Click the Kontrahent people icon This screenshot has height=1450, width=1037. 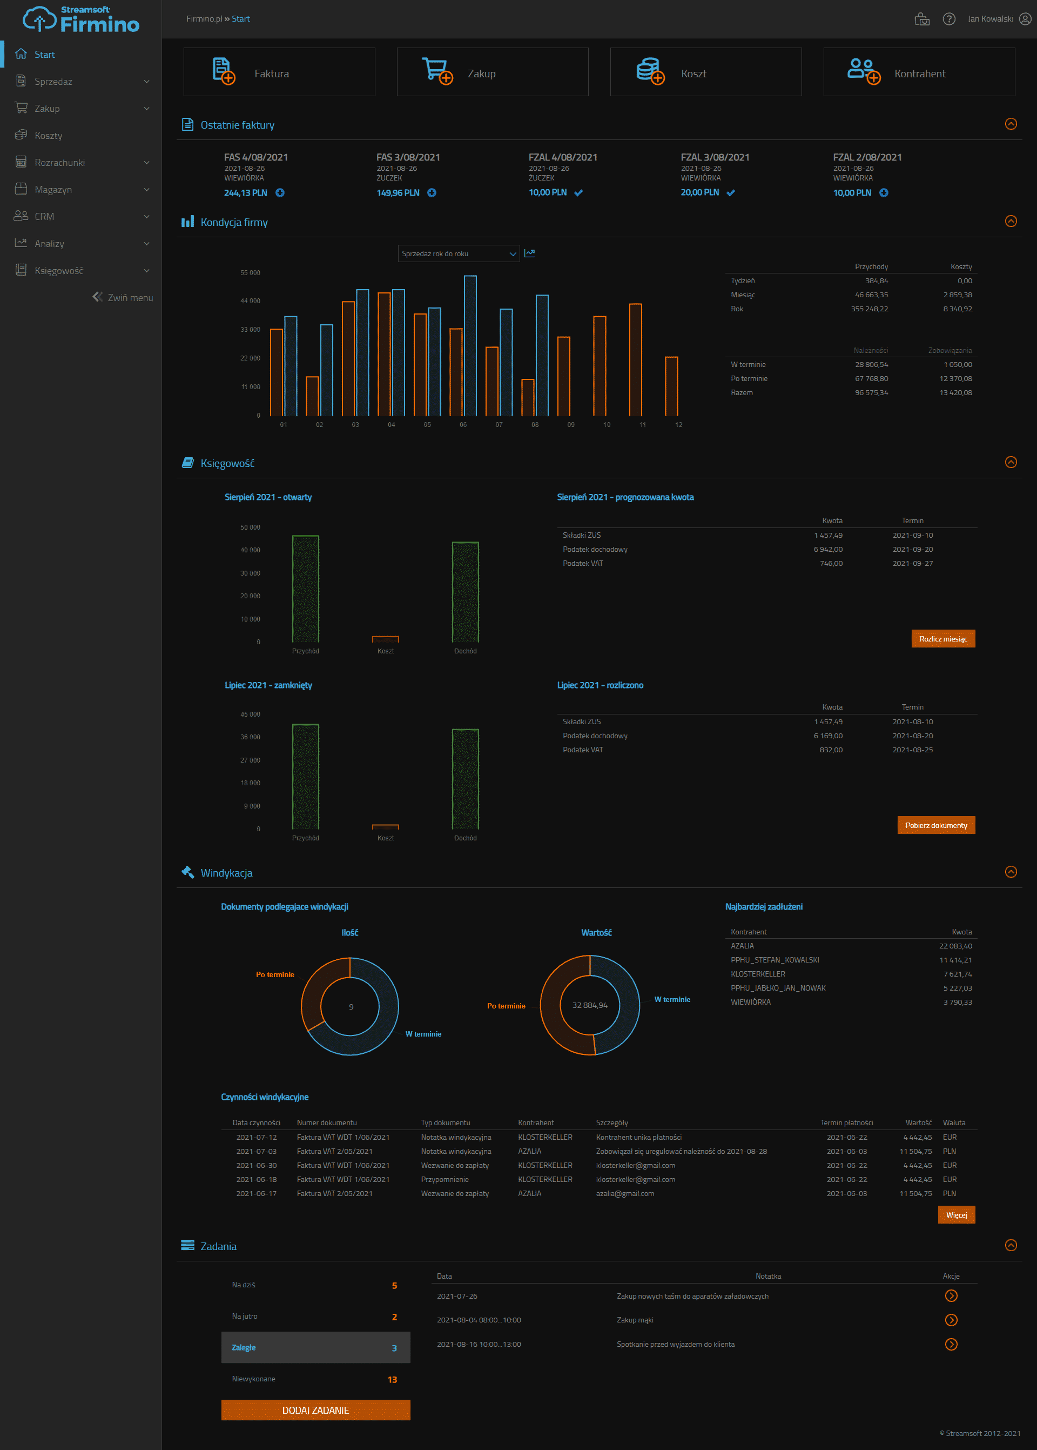pyautogui.click(x=863, y=71)
